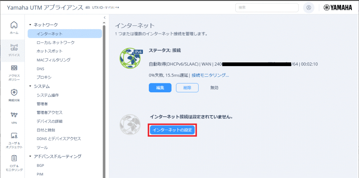359x178 pixels.
Task: Click the IPv6 globe connection icon
Action: [x=130, y=58]
